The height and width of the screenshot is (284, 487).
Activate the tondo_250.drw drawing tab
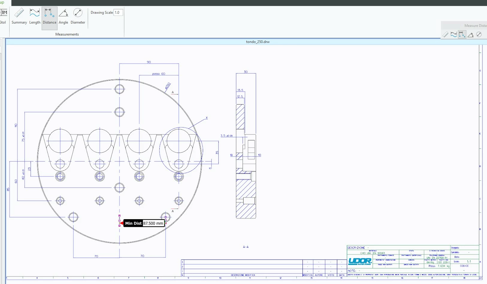click(x=258, y=42)
